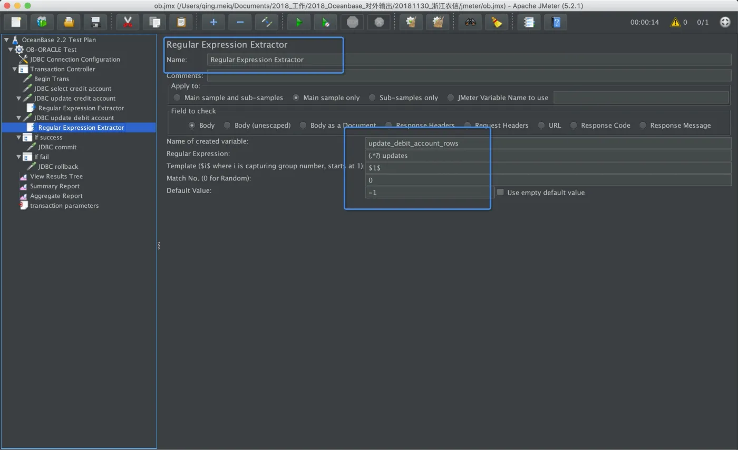The height and width of the screenshot is (450, 738).
Task: Start the test with green play icon
Action: tap(299, 22)
